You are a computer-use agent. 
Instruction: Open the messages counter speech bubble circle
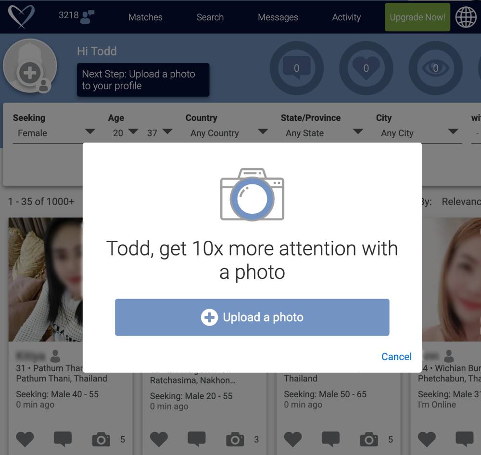[297, 68]
